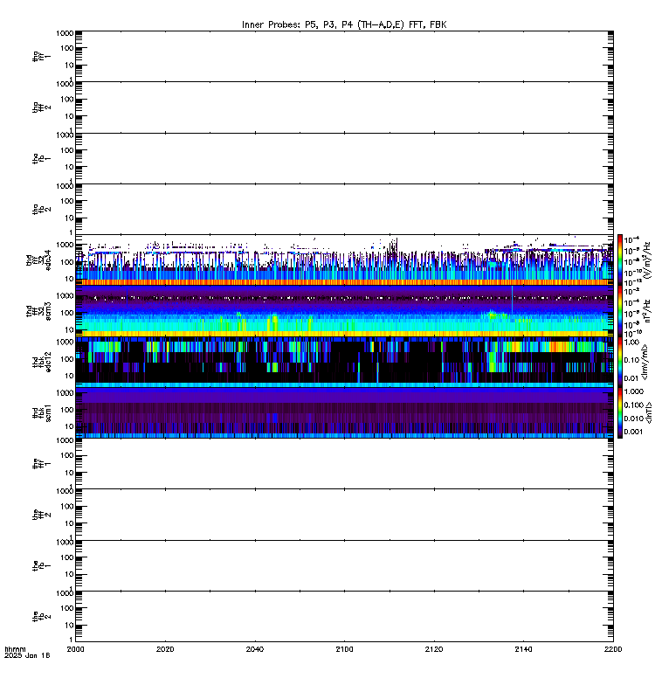Click the 2200 time axis label

(x=613, y=649)
